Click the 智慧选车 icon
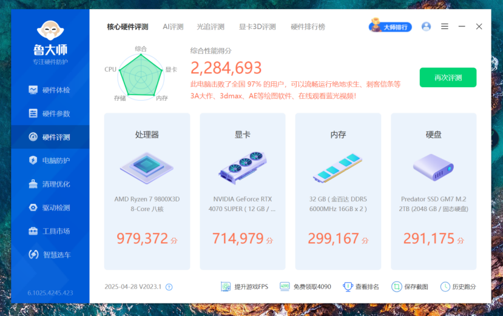This screenshot has height=316, width=503. 33,254
